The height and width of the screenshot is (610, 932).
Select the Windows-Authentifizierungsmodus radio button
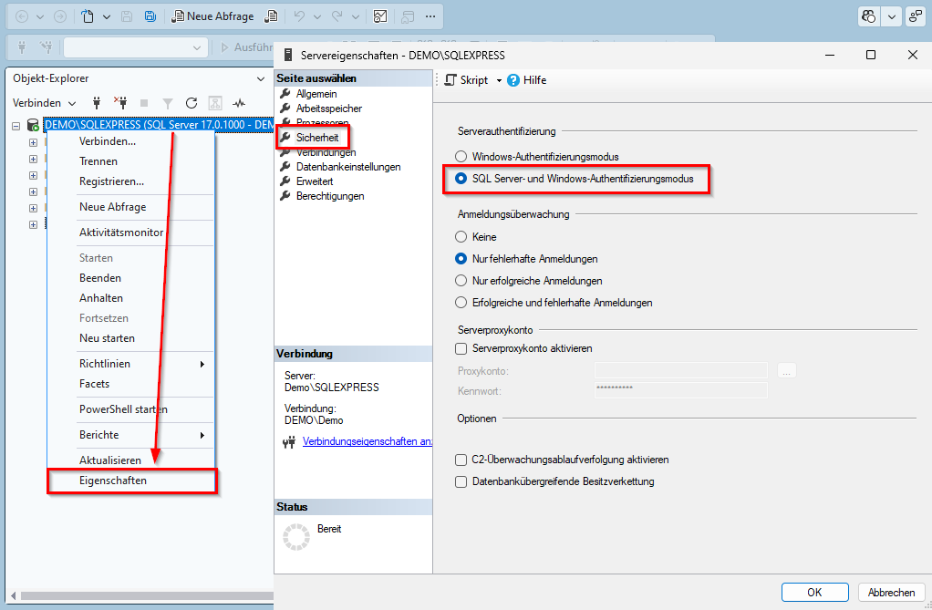[x=461, y=156]
